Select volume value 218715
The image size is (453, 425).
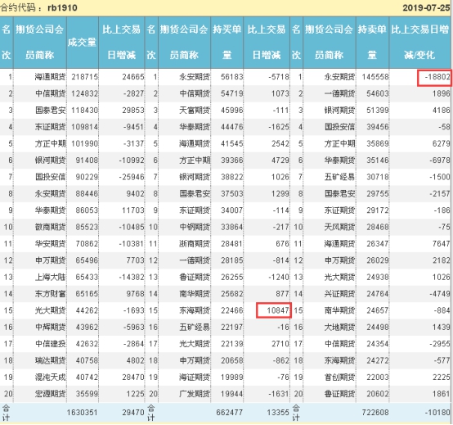(x=85, y=77)
